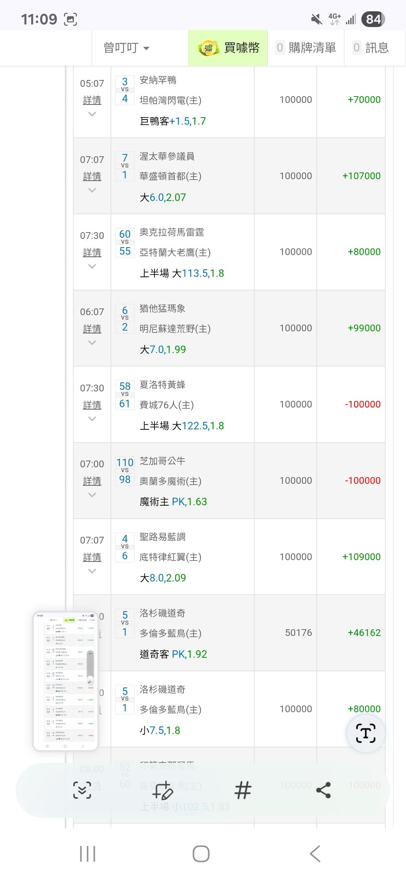The image size is (406, 879).
Task: Tap the hashtag tag icon
Action: 243,790
